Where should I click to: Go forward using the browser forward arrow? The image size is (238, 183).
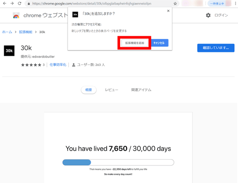coord(12,3)
